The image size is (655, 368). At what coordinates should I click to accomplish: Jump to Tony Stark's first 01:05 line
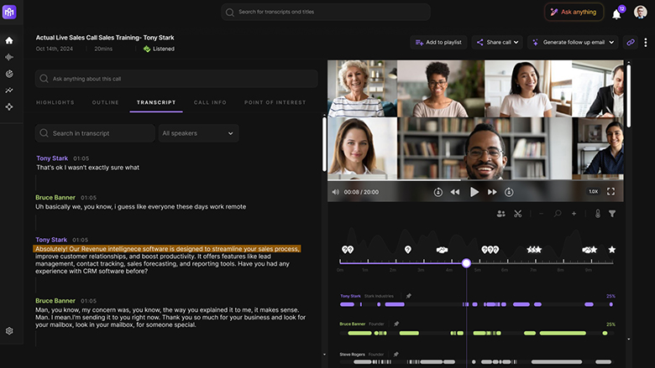coord(87,168)
